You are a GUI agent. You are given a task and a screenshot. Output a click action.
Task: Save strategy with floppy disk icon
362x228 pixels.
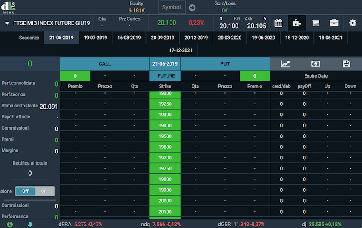[x=346, y=64]
